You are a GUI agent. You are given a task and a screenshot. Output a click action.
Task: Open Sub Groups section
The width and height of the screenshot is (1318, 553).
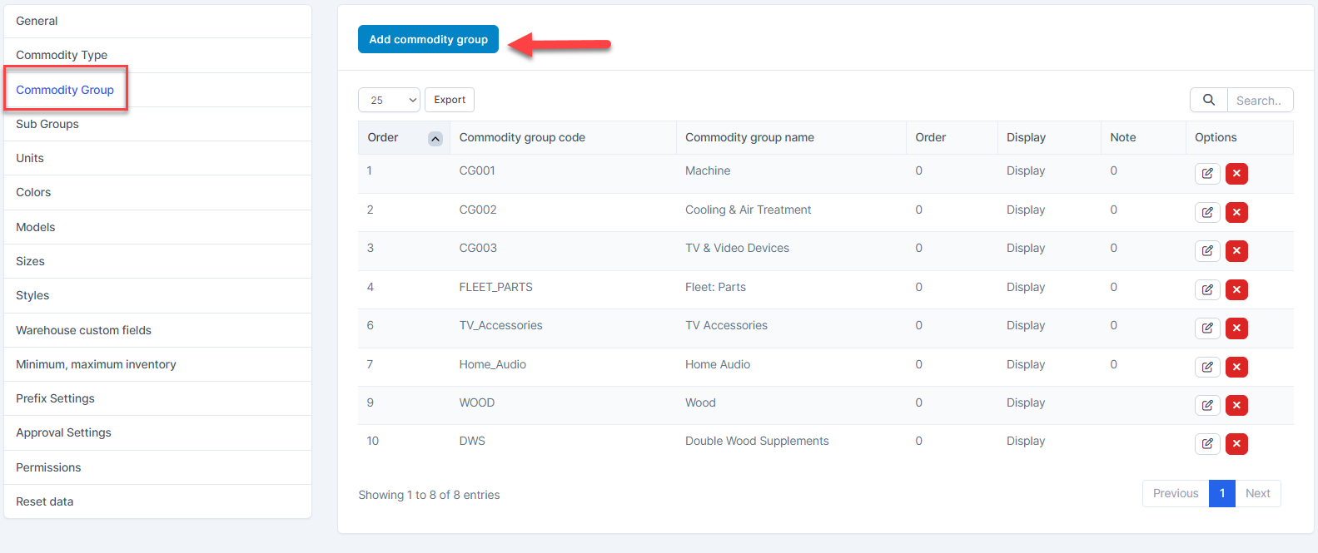[158, 124]
